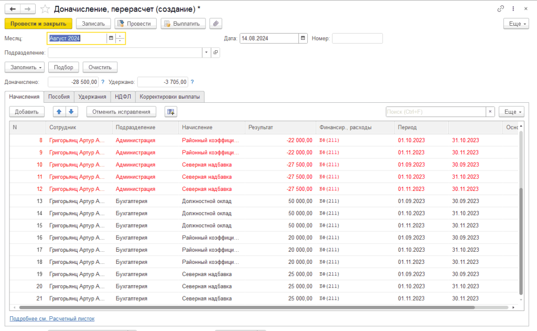Click the table details icon button
The width and height of the screenshot is (537, 331).
pyautogui.click(x=171, y=112)
